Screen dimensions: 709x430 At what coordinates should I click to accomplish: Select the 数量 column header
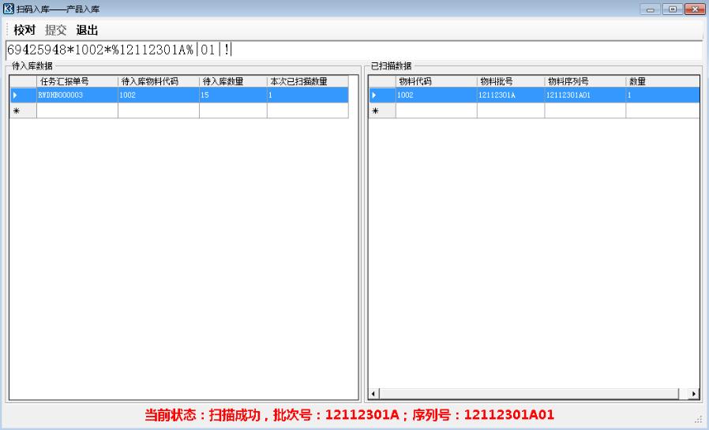pos(663,81)
